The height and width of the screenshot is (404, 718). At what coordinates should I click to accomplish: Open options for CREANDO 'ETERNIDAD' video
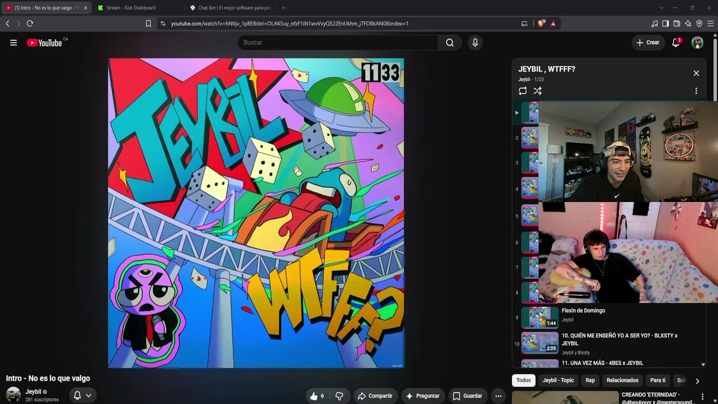[x=702, y=397]
